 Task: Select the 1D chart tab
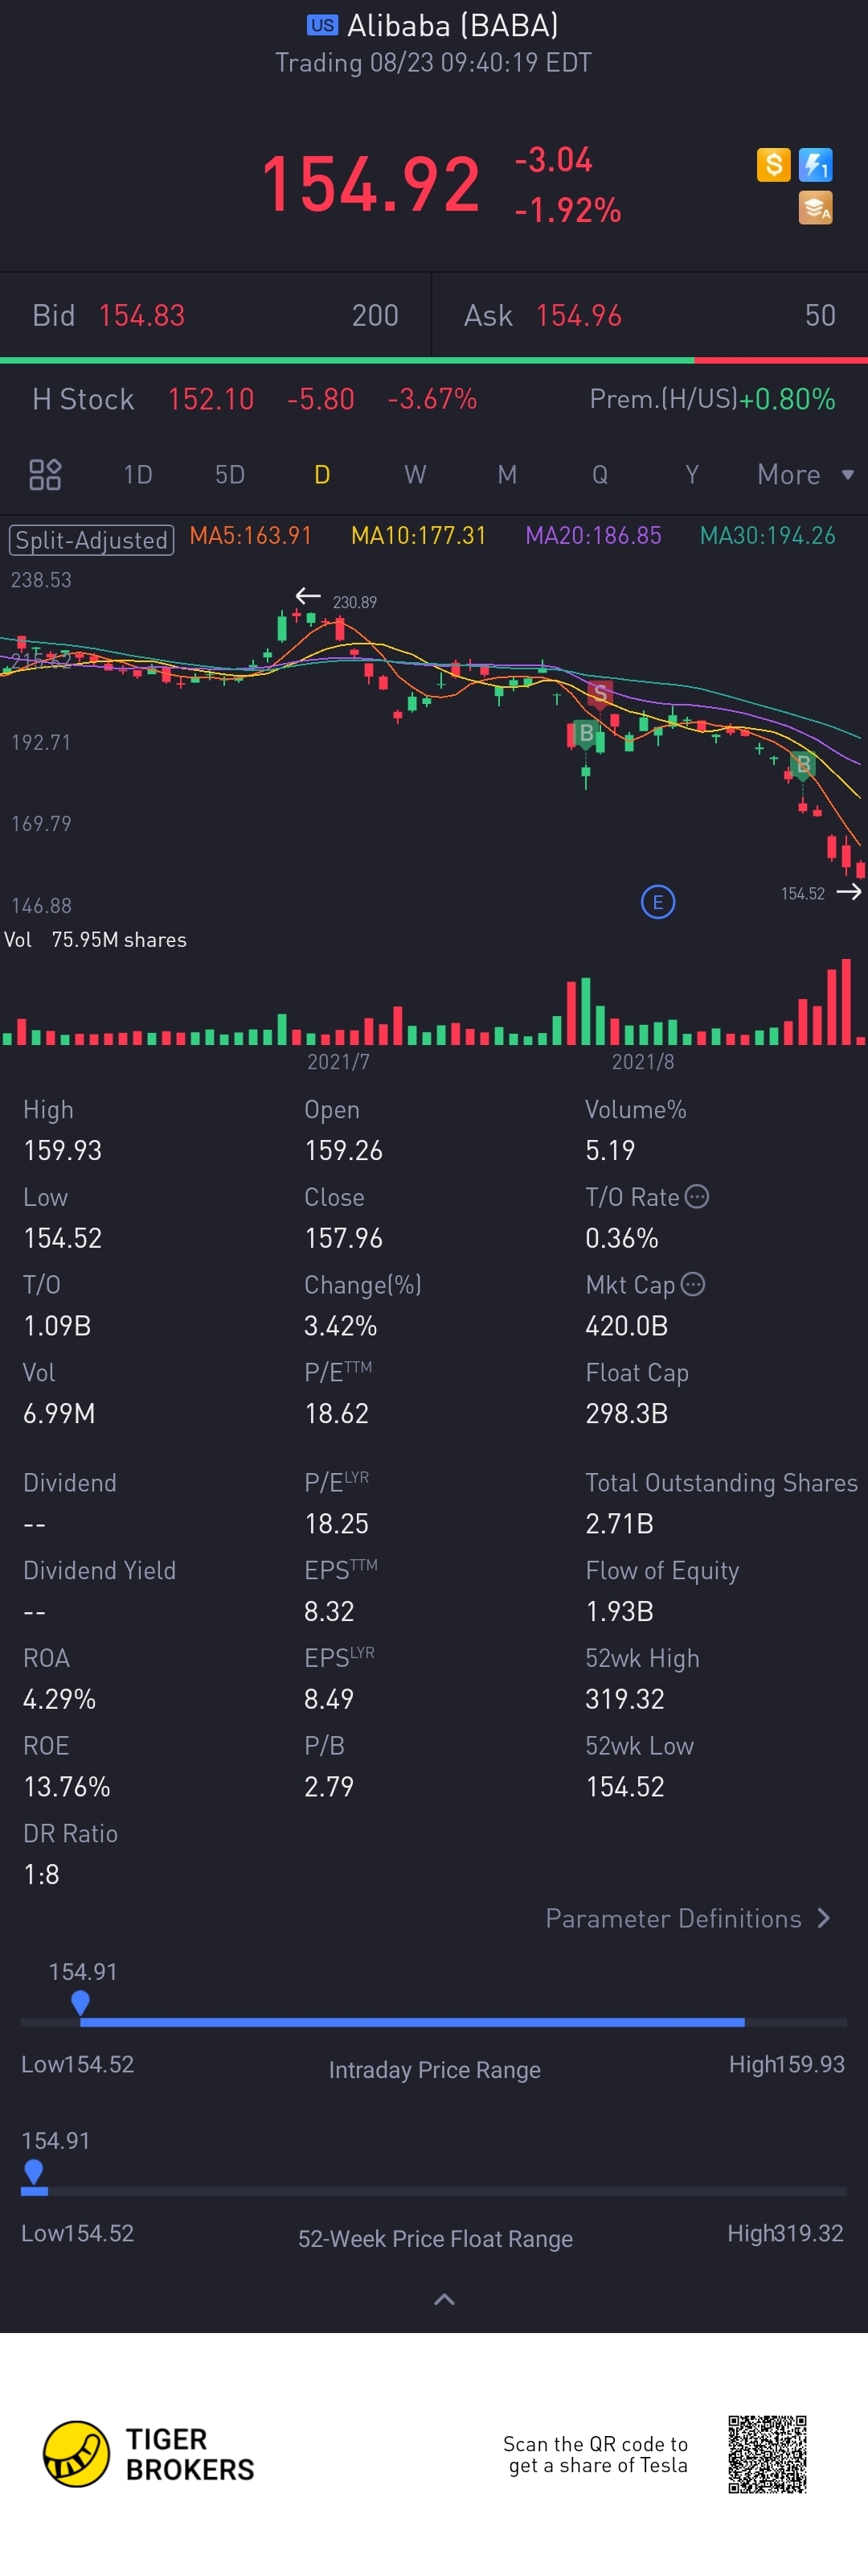click(x=138, y=474)
